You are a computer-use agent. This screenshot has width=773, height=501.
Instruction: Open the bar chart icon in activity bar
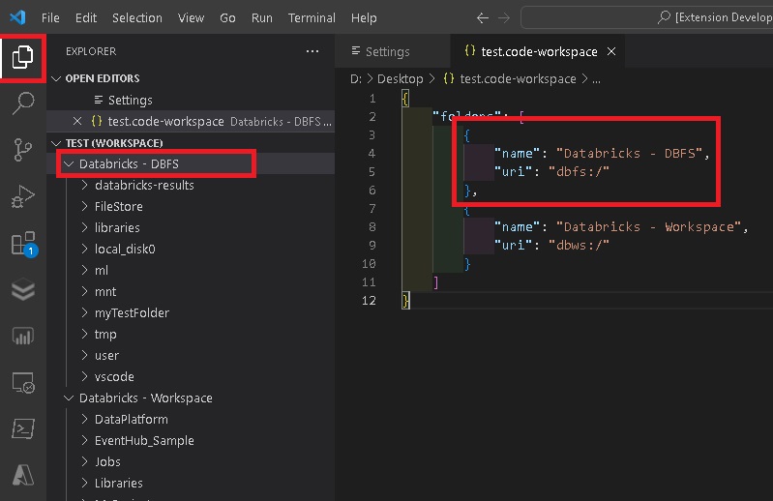(x=22, y=337)
